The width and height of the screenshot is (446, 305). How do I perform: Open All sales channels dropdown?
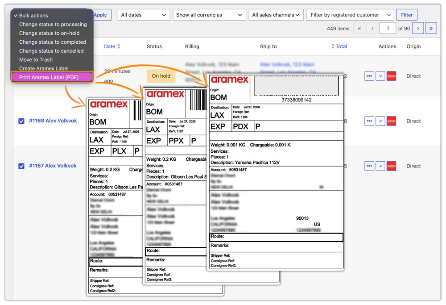click(x=276, y=15)
